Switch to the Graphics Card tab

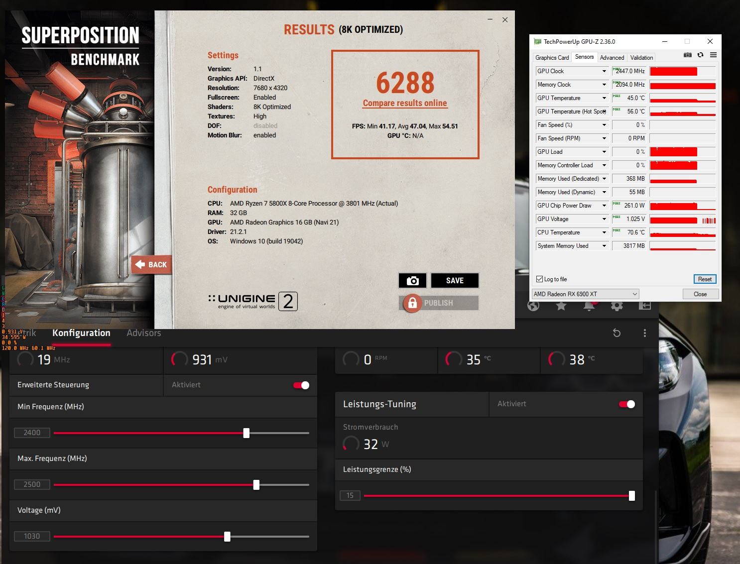pyautogui.click(x=552, y=58)
